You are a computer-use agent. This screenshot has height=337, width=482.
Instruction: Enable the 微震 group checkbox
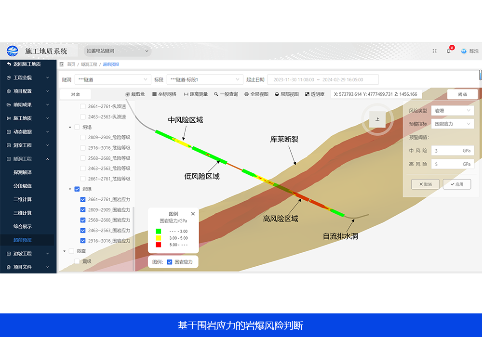tap(71, 251)
